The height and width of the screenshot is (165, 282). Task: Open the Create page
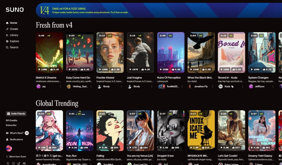(12, 29)
